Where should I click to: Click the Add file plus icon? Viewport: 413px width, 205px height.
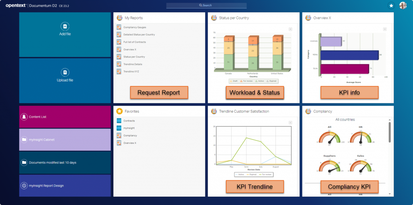[x=65, y=26]
